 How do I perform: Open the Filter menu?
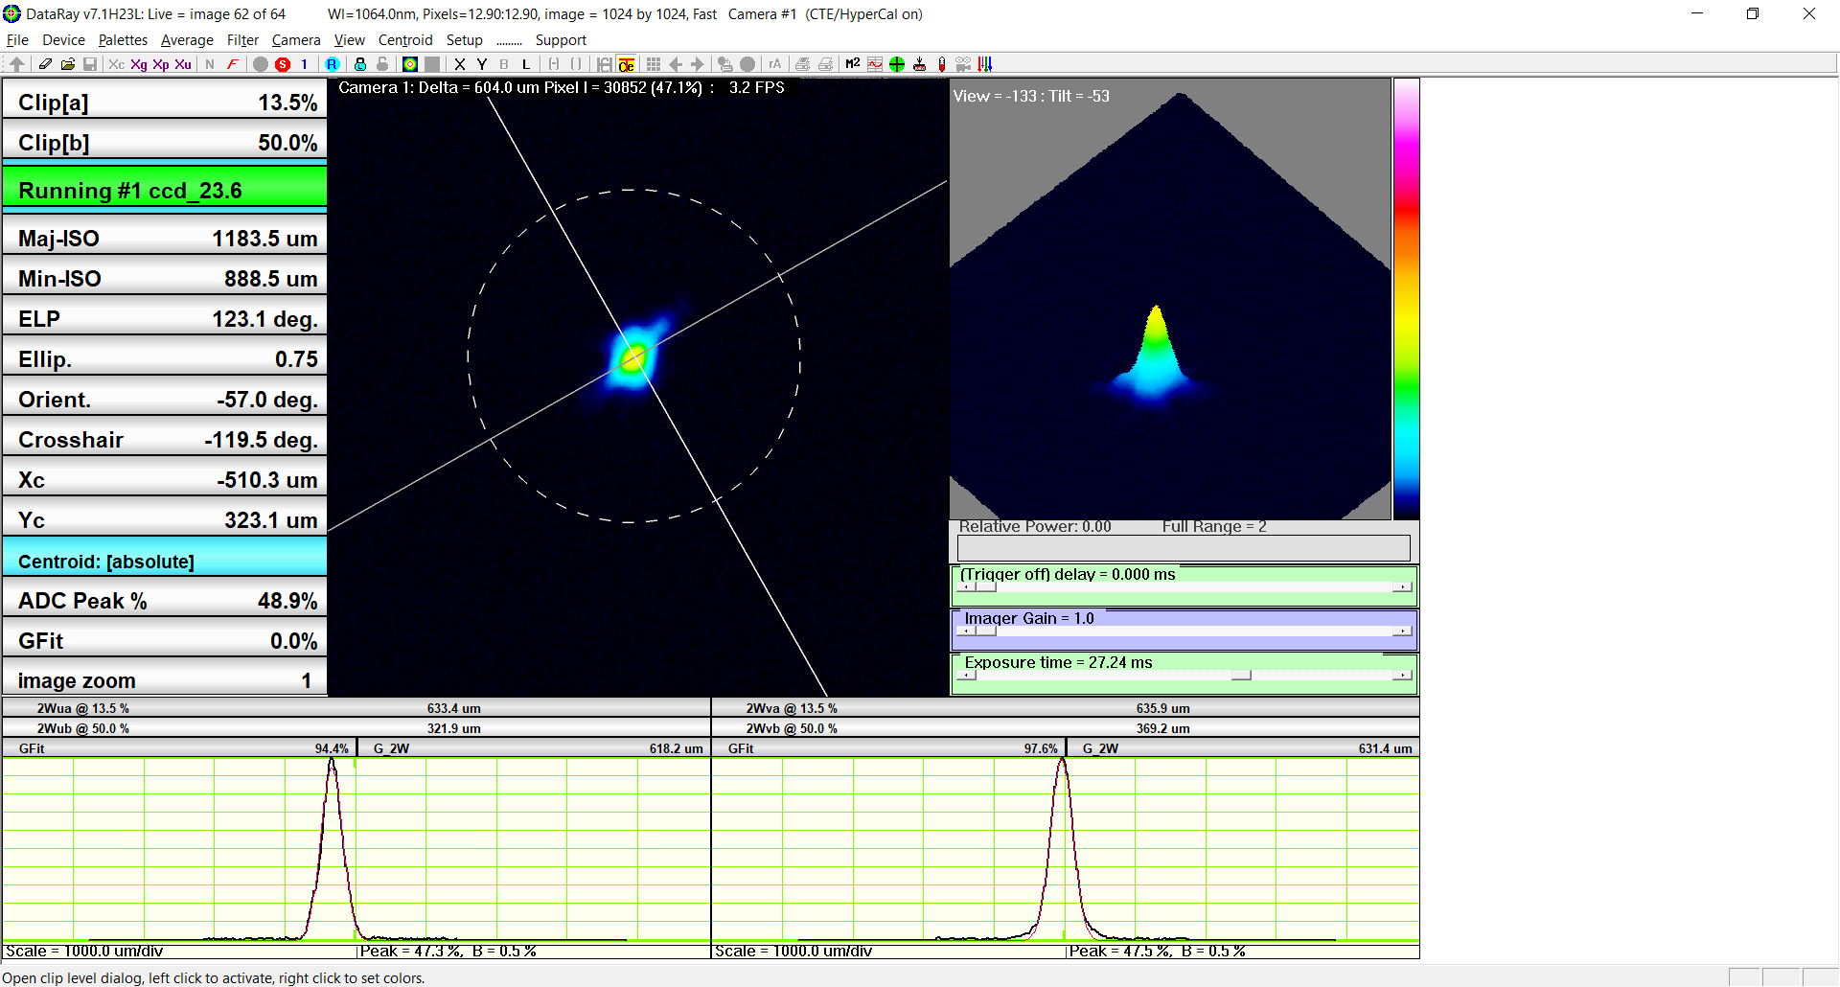click(242, 40)
